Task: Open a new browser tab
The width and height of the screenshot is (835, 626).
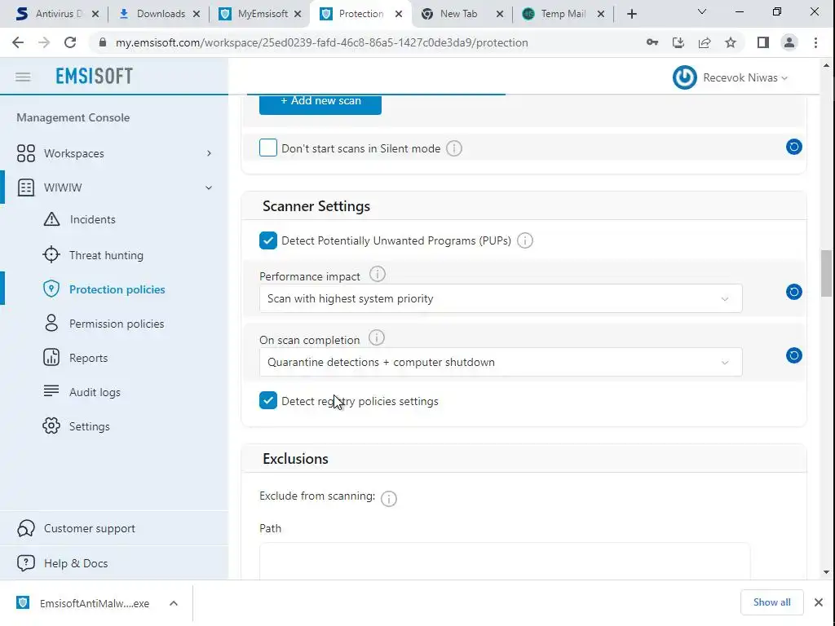Action: (x=632, y=14)
